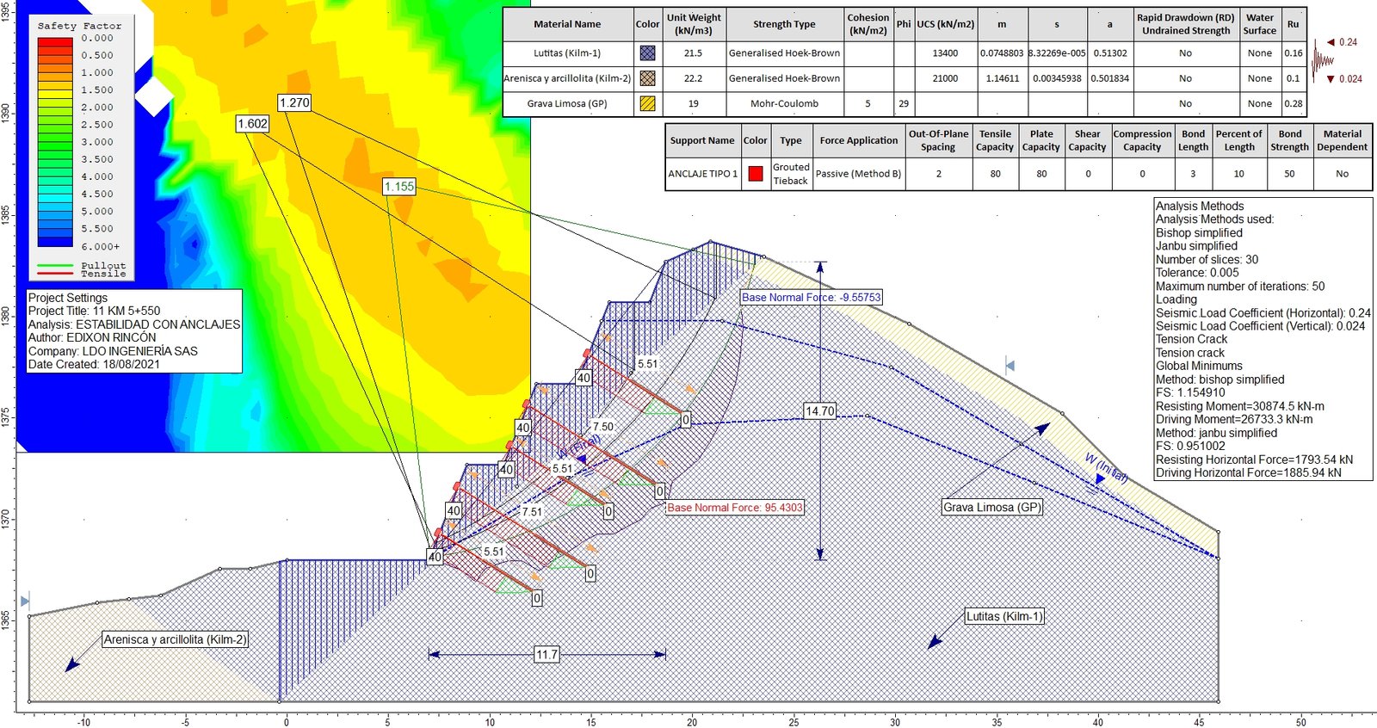
Task: Select the Base Normal Force -9.55753 label
Action: pos(811,298)
